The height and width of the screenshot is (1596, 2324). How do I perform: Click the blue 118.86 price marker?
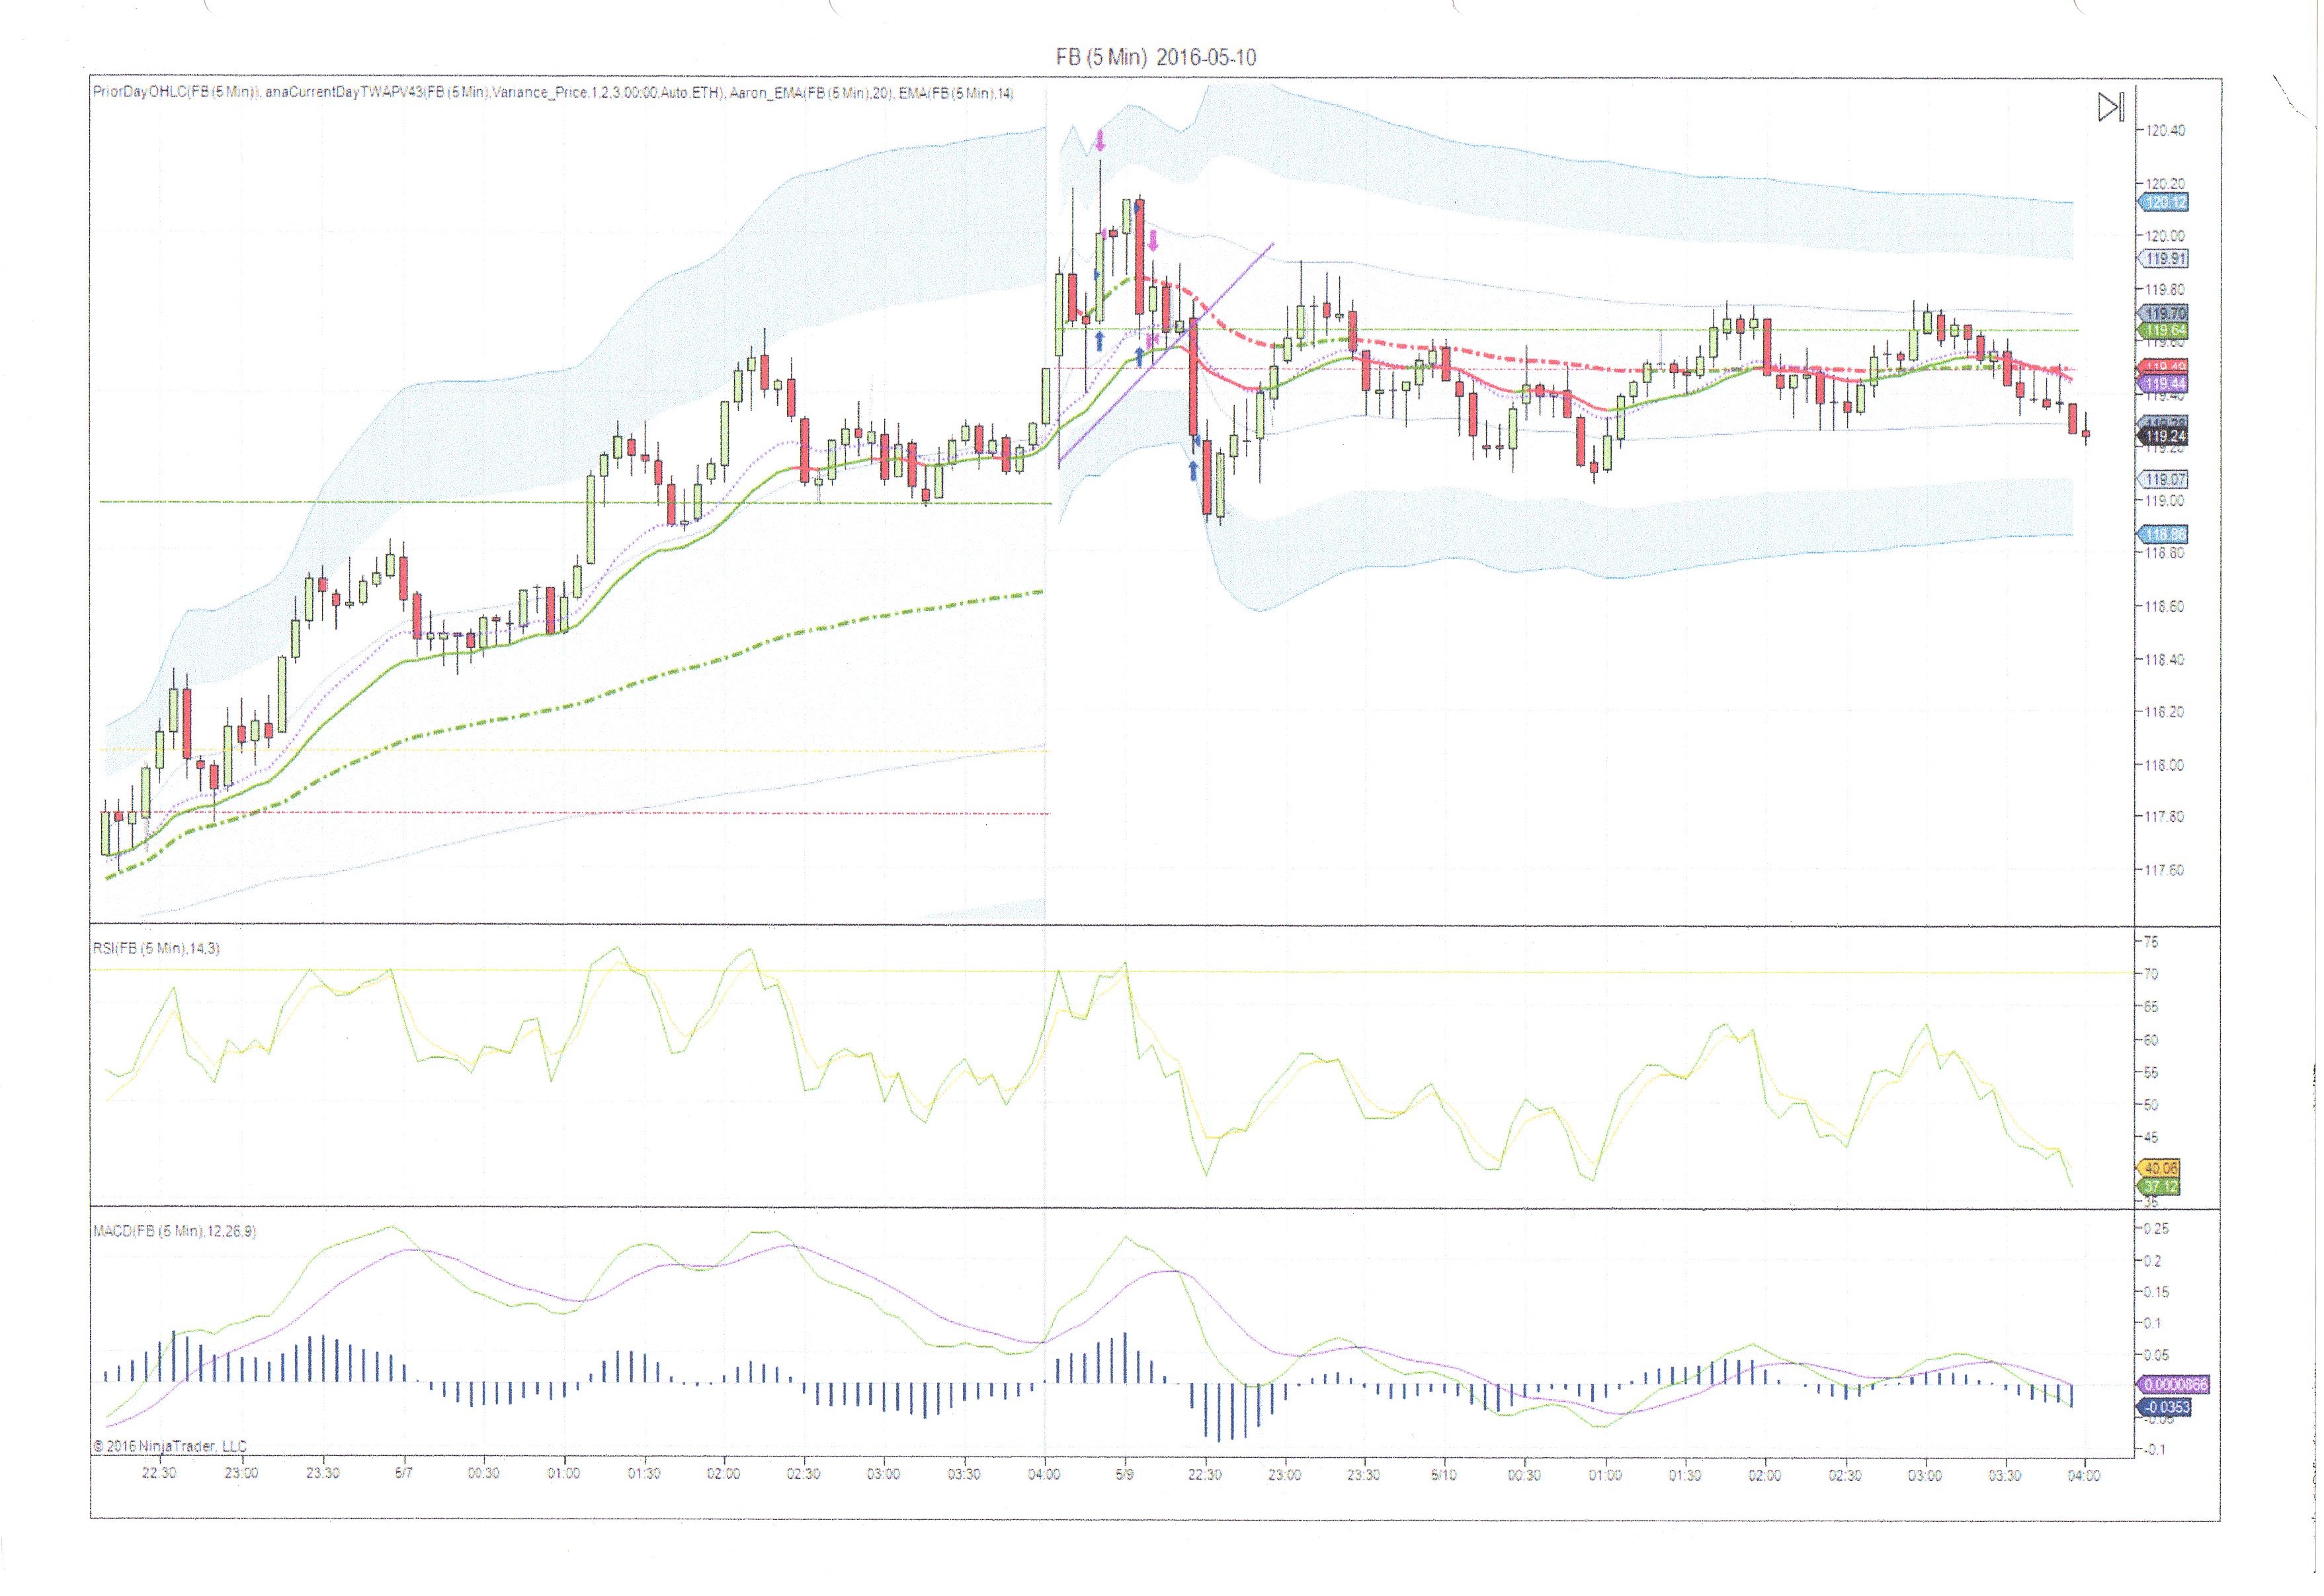2163,535
